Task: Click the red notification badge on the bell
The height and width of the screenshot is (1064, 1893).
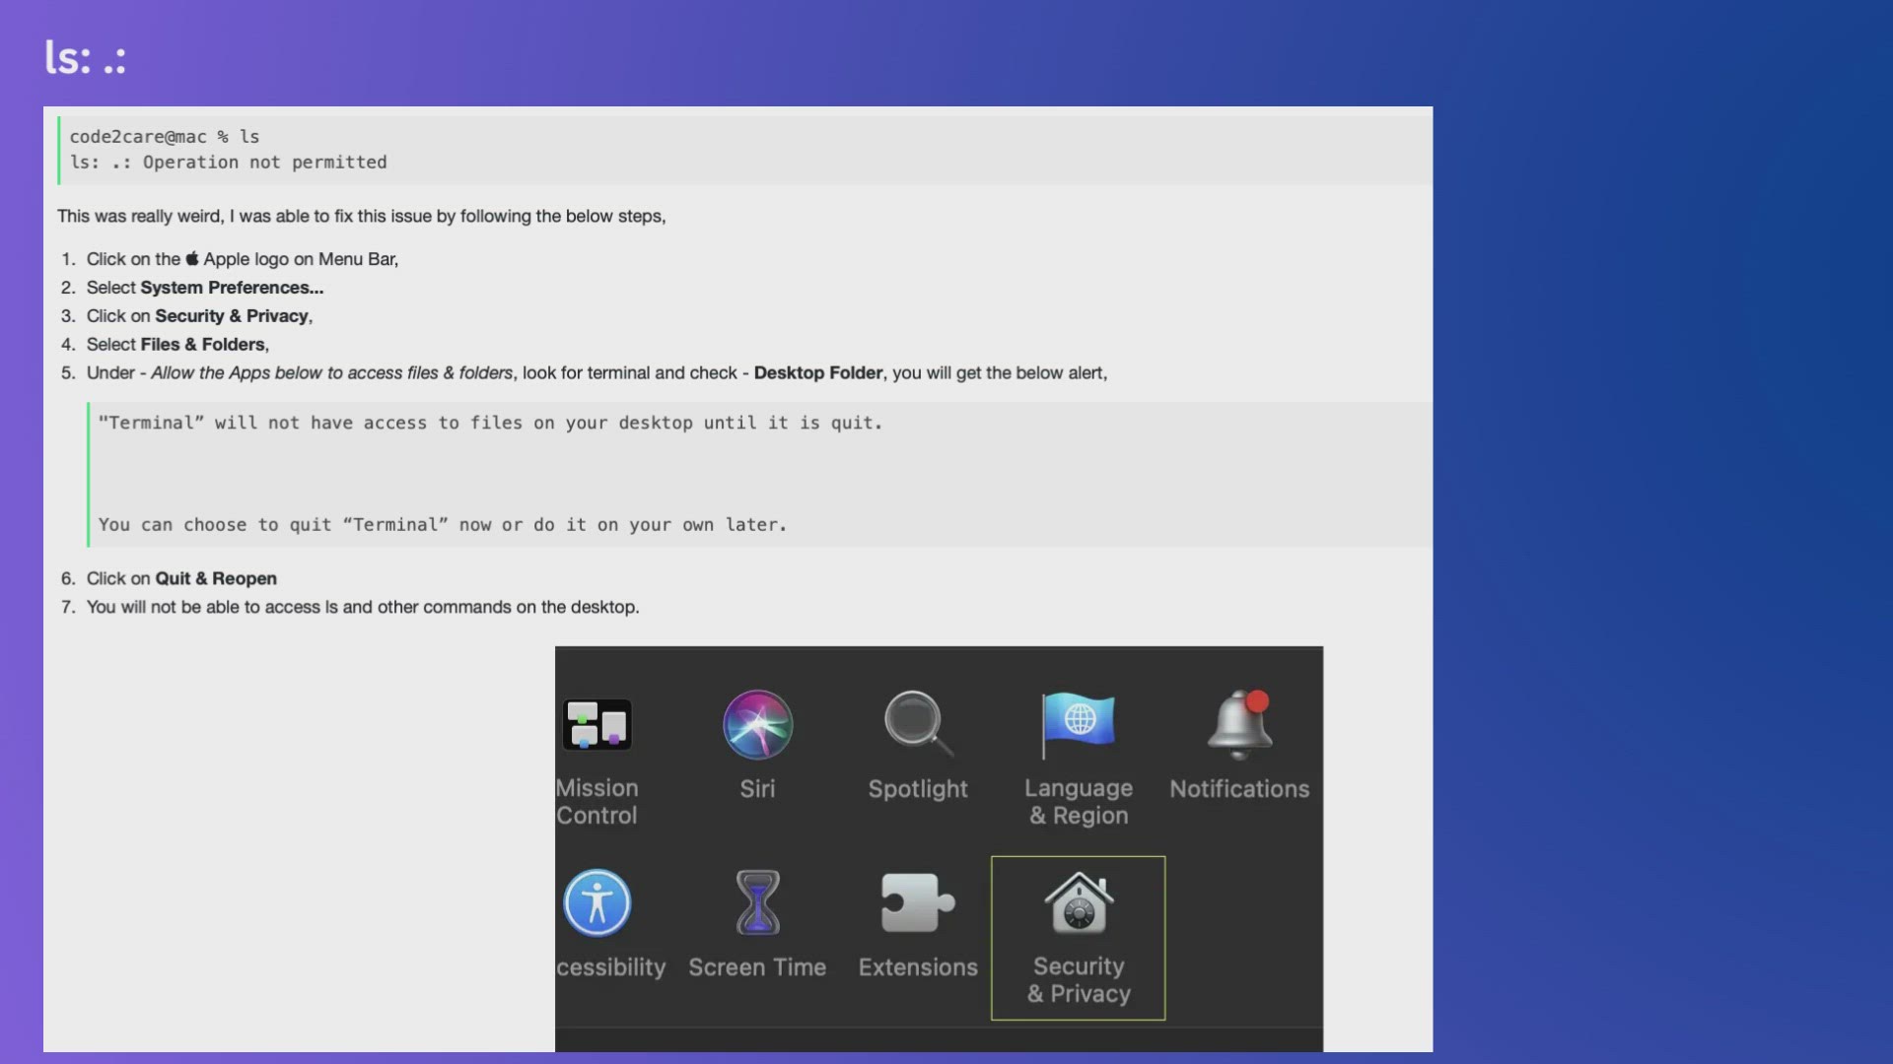Action: [1257, 701]
